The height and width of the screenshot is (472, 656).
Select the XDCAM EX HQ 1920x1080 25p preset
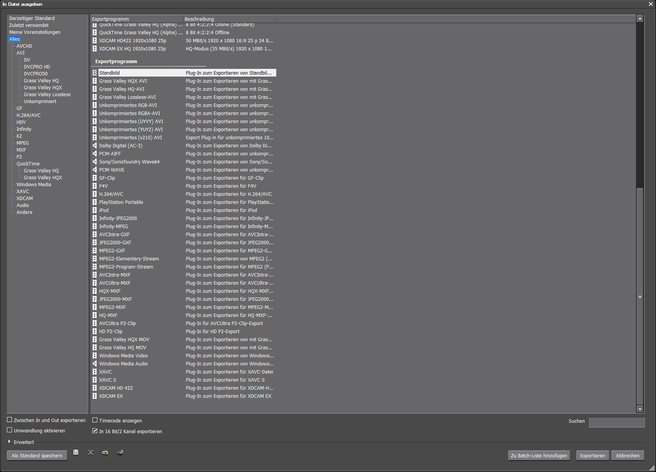coord(184,48)
